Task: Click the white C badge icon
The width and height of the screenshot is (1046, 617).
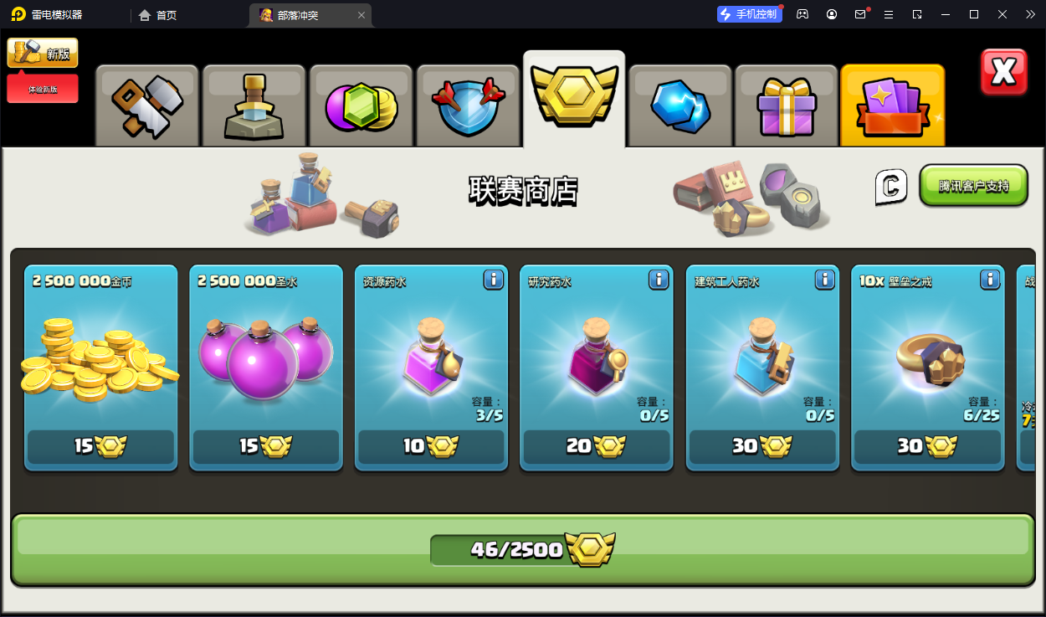Action: (x=891, y=187)
